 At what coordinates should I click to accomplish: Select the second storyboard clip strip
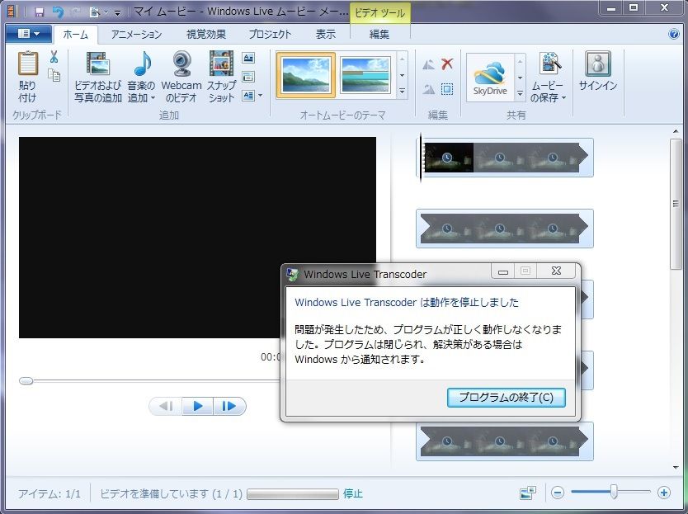(x=505, y=229)
